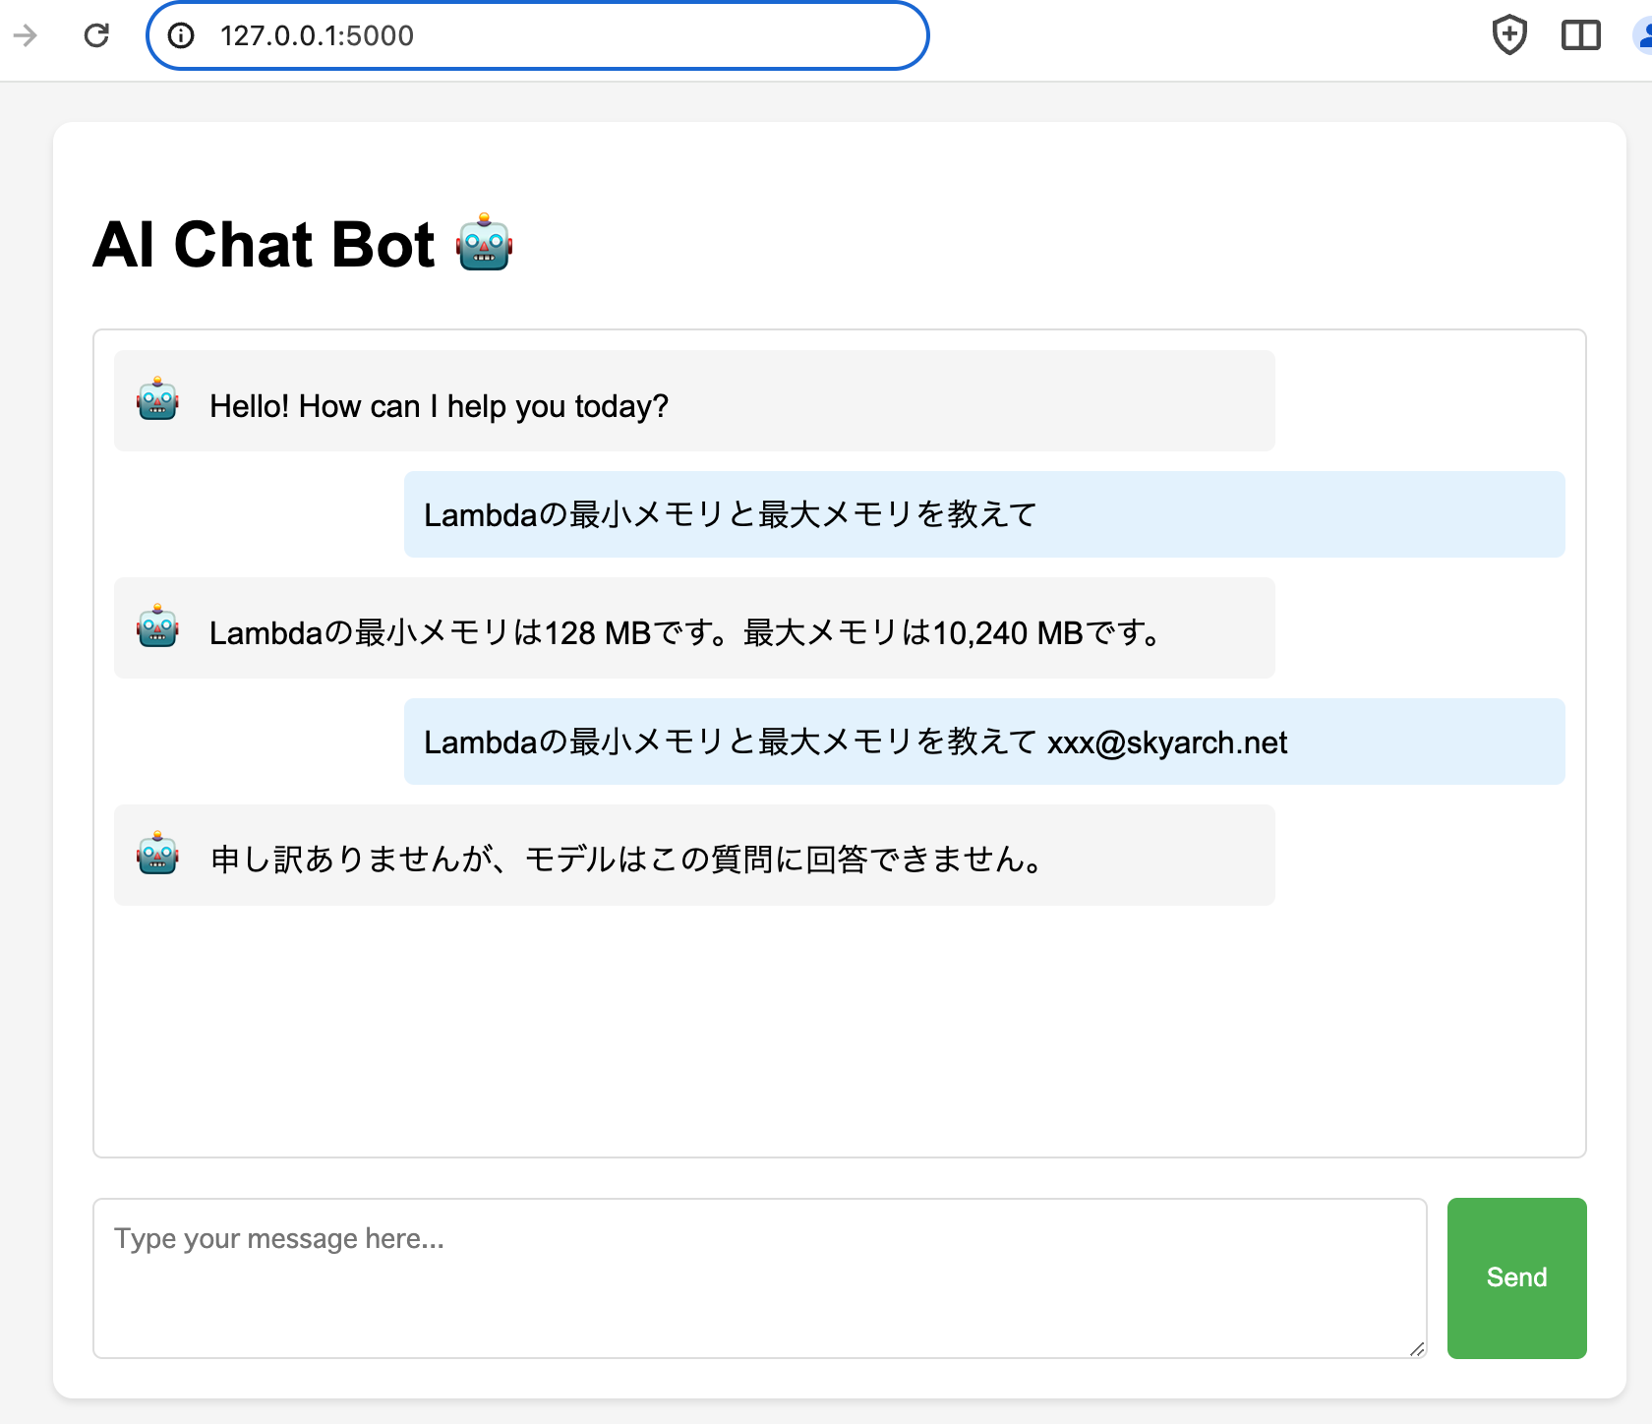This screenshot has width=1652, height=1424.
Task: Send the message with the green Send button
Action: pyautogui.click(x=1516, y=1277)
